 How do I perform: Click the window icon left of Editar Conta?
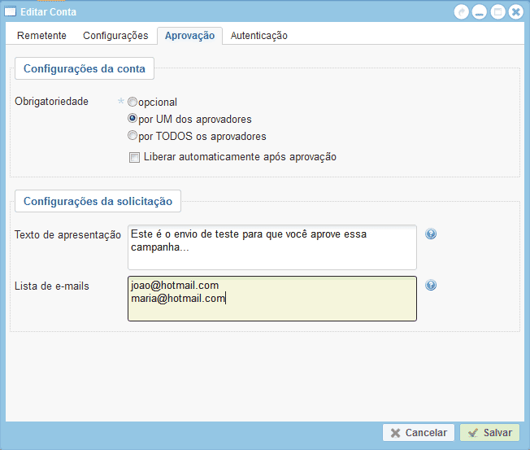(x=11, y=11)
